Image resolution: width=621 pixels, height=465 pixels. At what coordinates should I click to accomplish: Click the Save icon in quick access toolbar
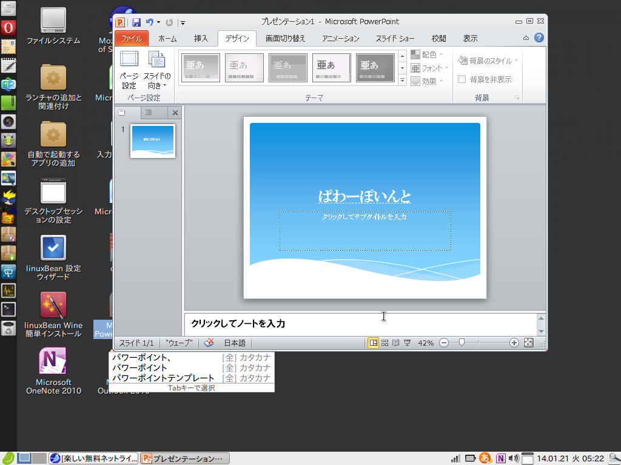point(136,22)
